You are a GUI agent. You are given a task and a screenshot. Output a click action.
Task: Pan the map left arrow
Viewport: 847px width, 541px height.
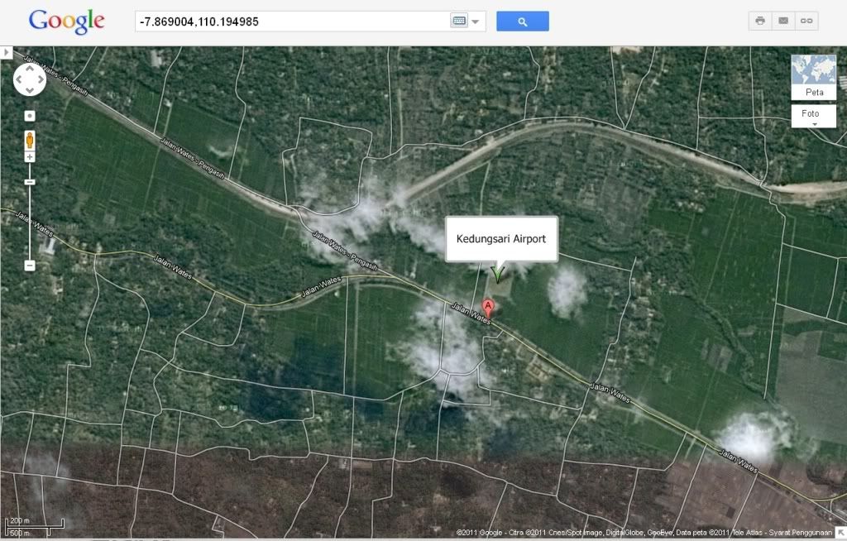19,79
